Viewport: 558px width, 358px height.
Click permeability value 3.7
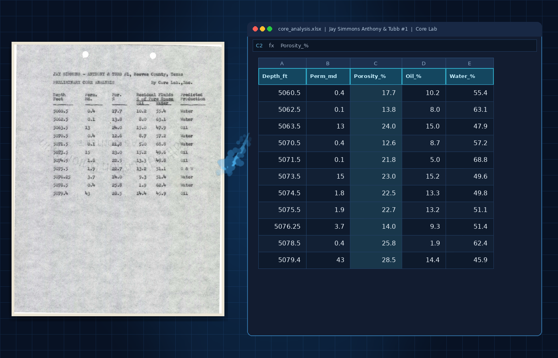click(328, 227)
